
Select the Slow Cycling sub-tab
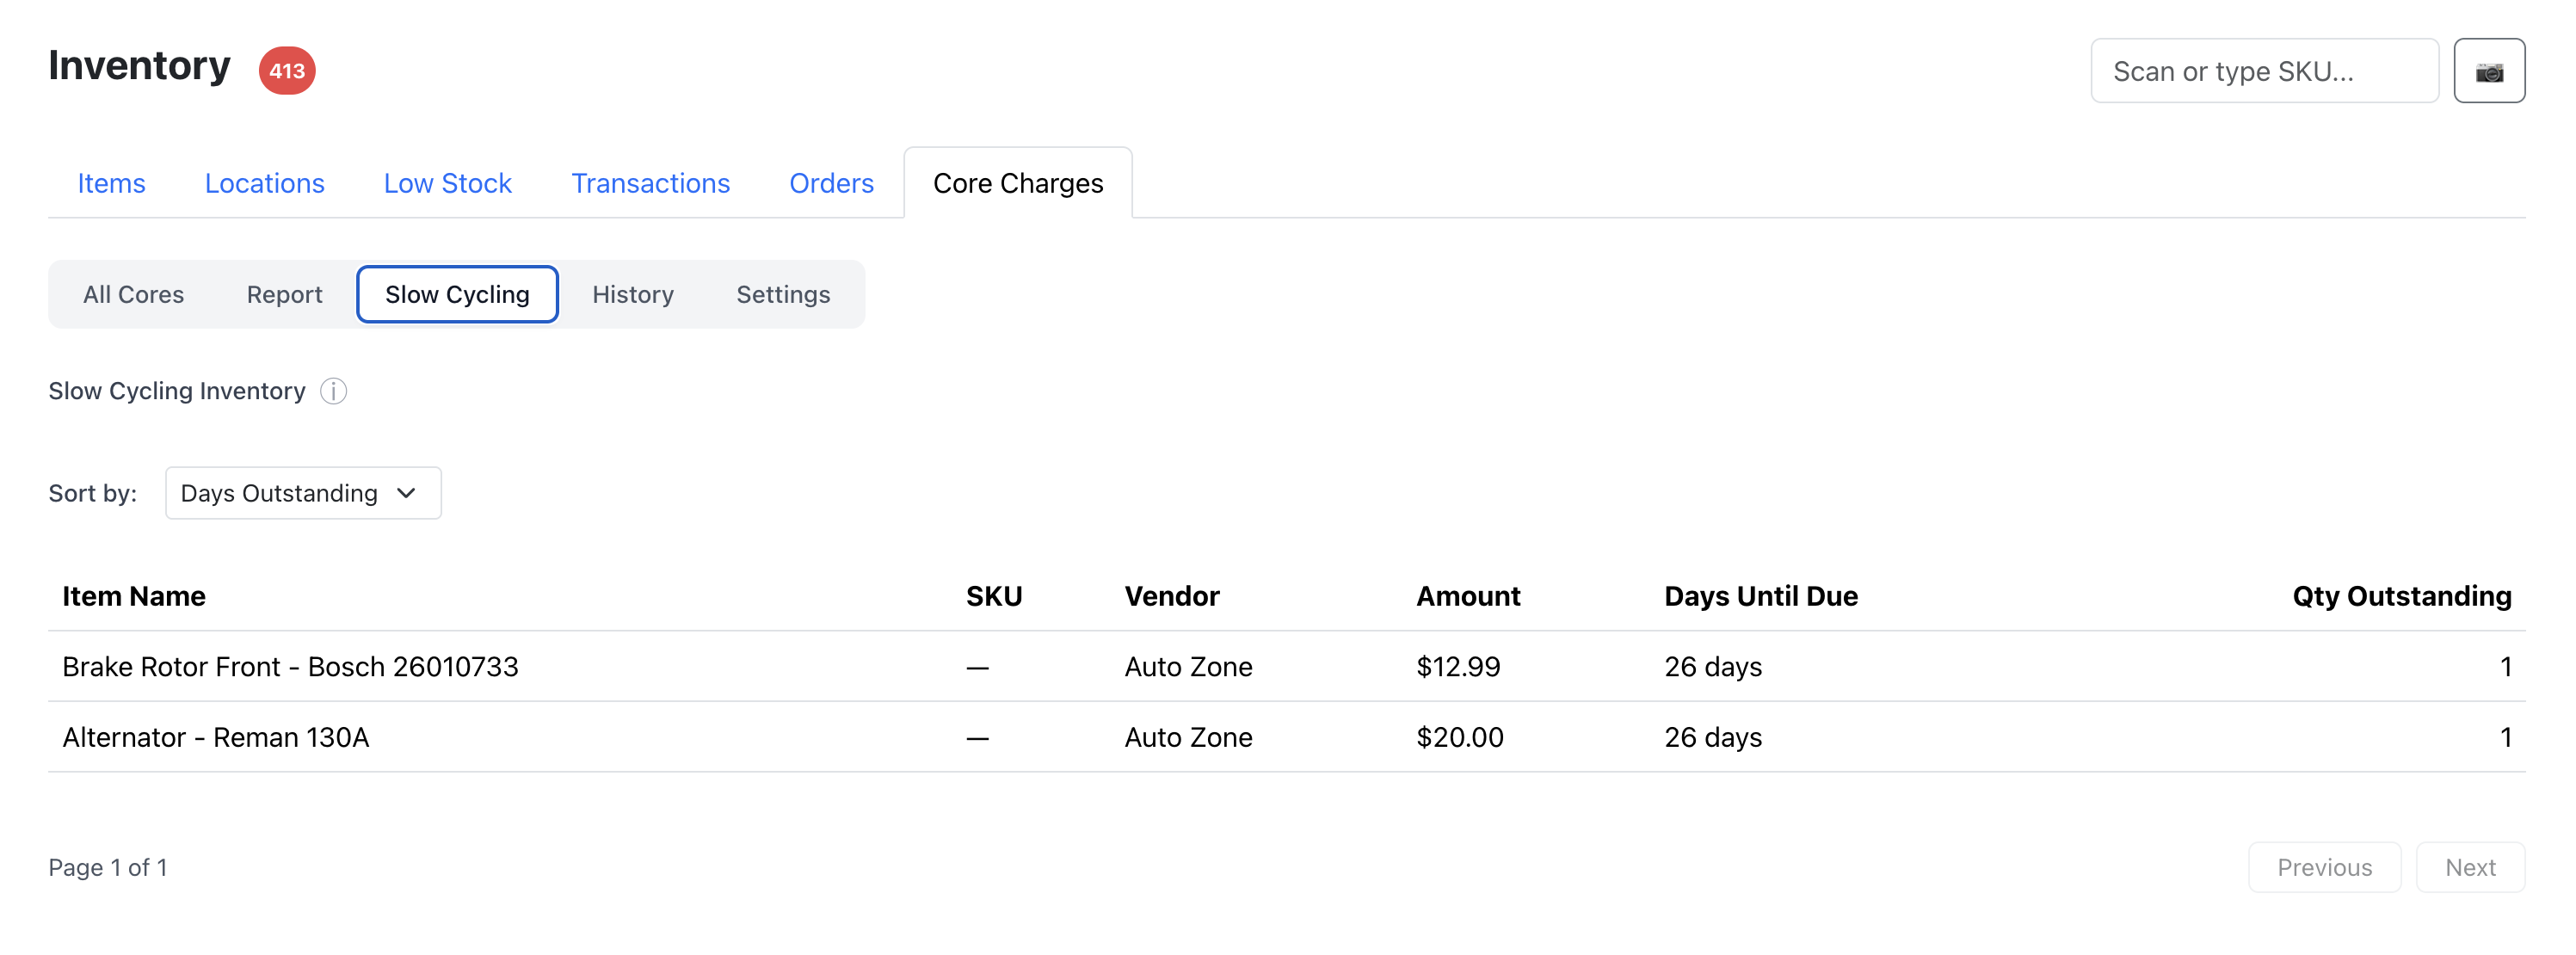click(x=457, y=294)
